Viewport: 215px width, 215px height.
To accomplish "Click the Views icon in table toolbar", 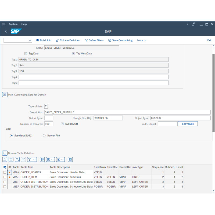I will [x=49, y=159].
